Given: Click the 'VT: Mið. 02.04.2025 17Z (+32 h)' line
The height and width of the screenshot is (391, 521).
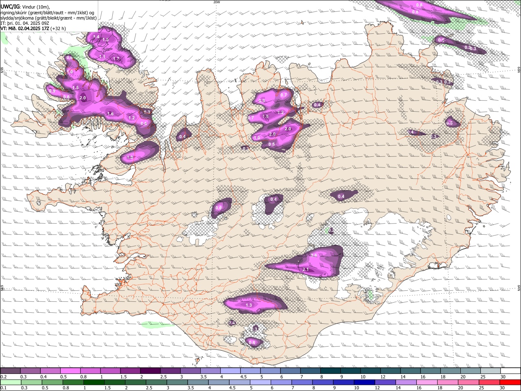Looking at the screenshot, I should (x=33, y=29).
